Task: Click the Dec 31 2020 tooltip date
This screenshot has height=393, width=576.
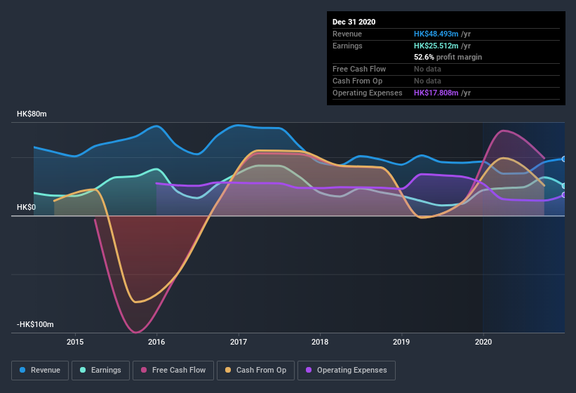Action: (x=354, y=22)
